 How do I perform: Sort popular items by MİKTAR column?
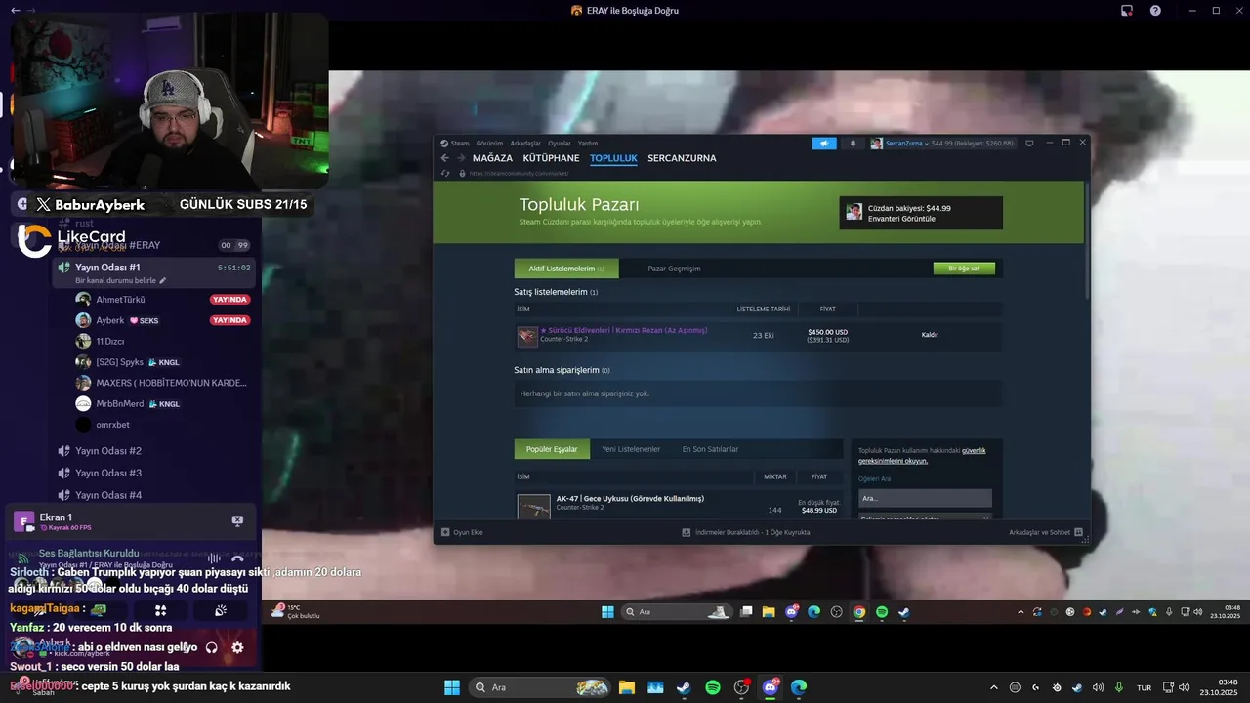(x=774, y=476)
